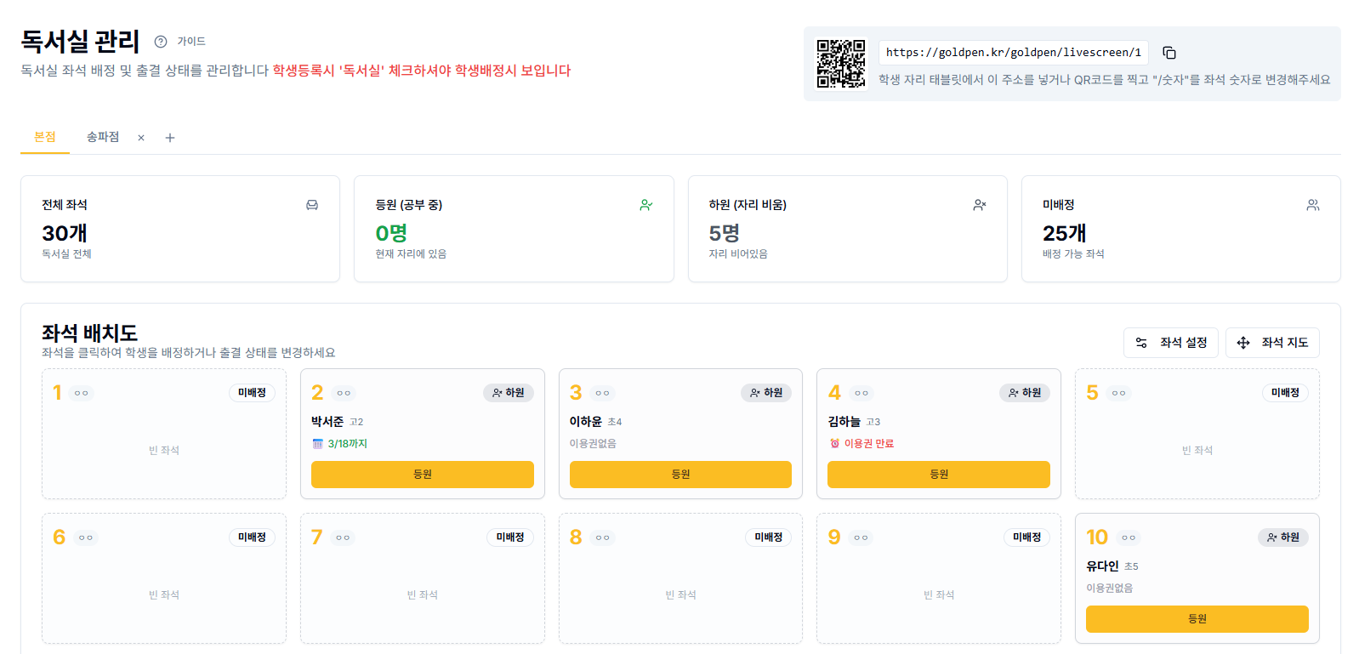Open 좌석 지도 button
The width and height of the screenshot is (1359, 654).
click(1272, 343)
